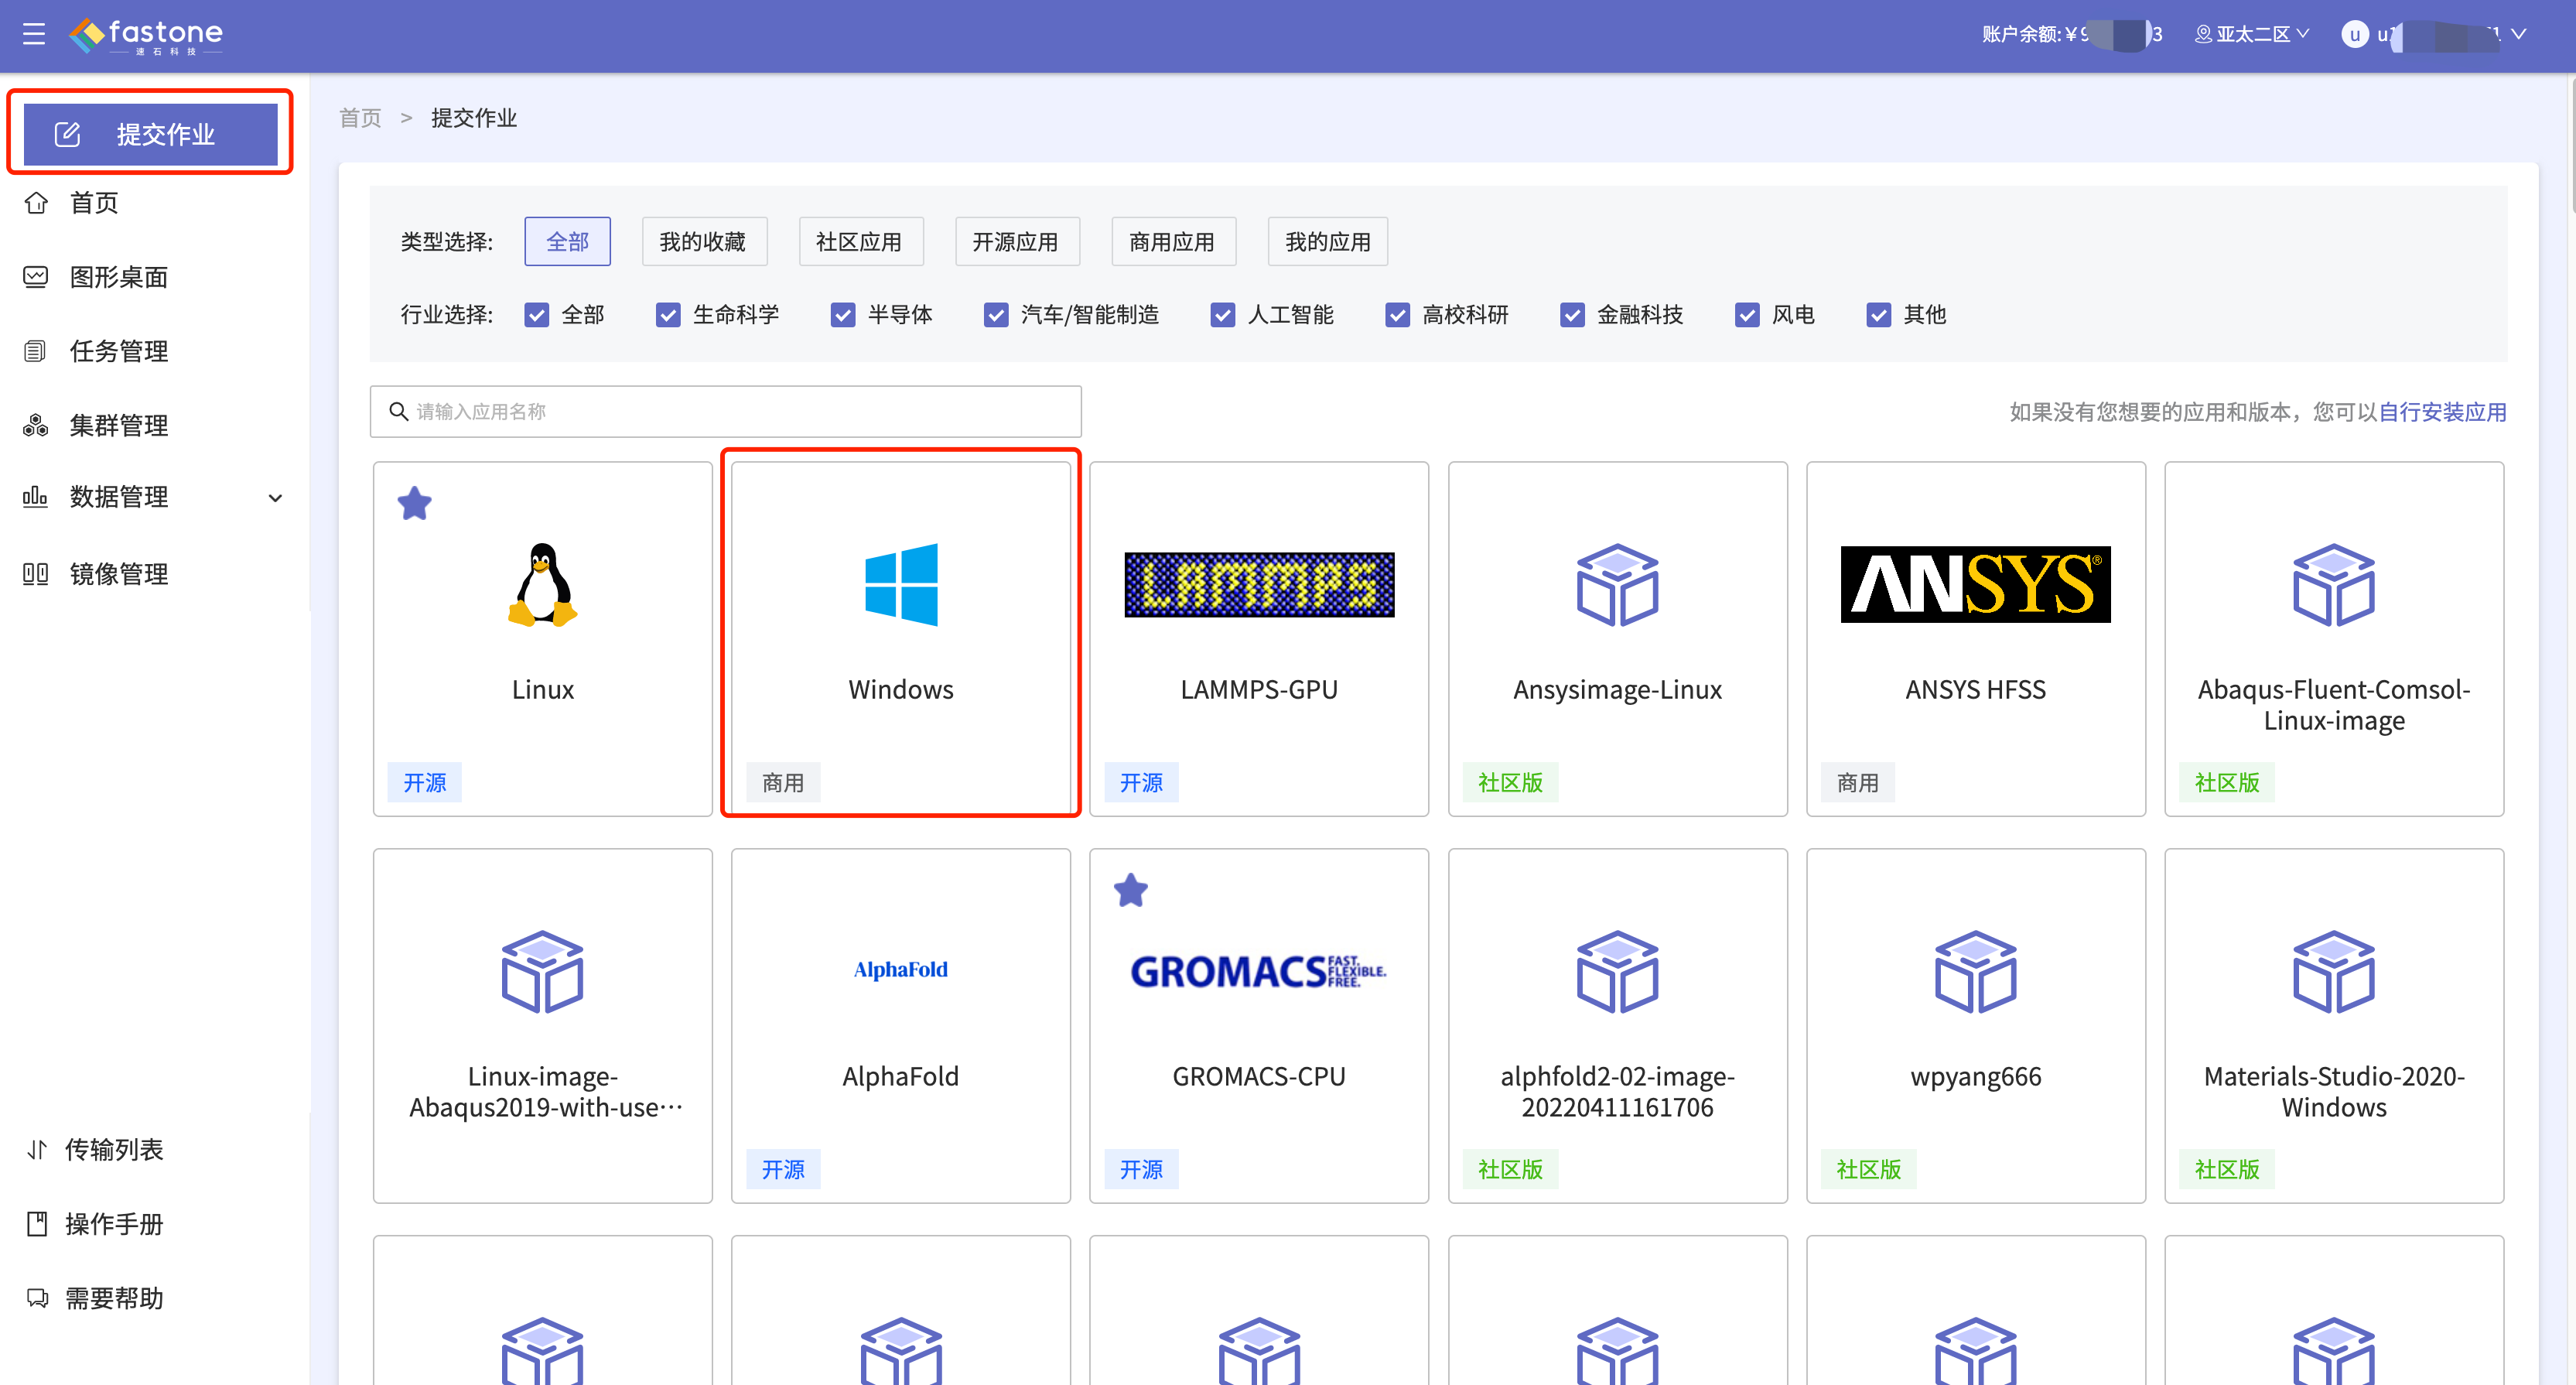Click the search magnifier icon

coord(398,412)
